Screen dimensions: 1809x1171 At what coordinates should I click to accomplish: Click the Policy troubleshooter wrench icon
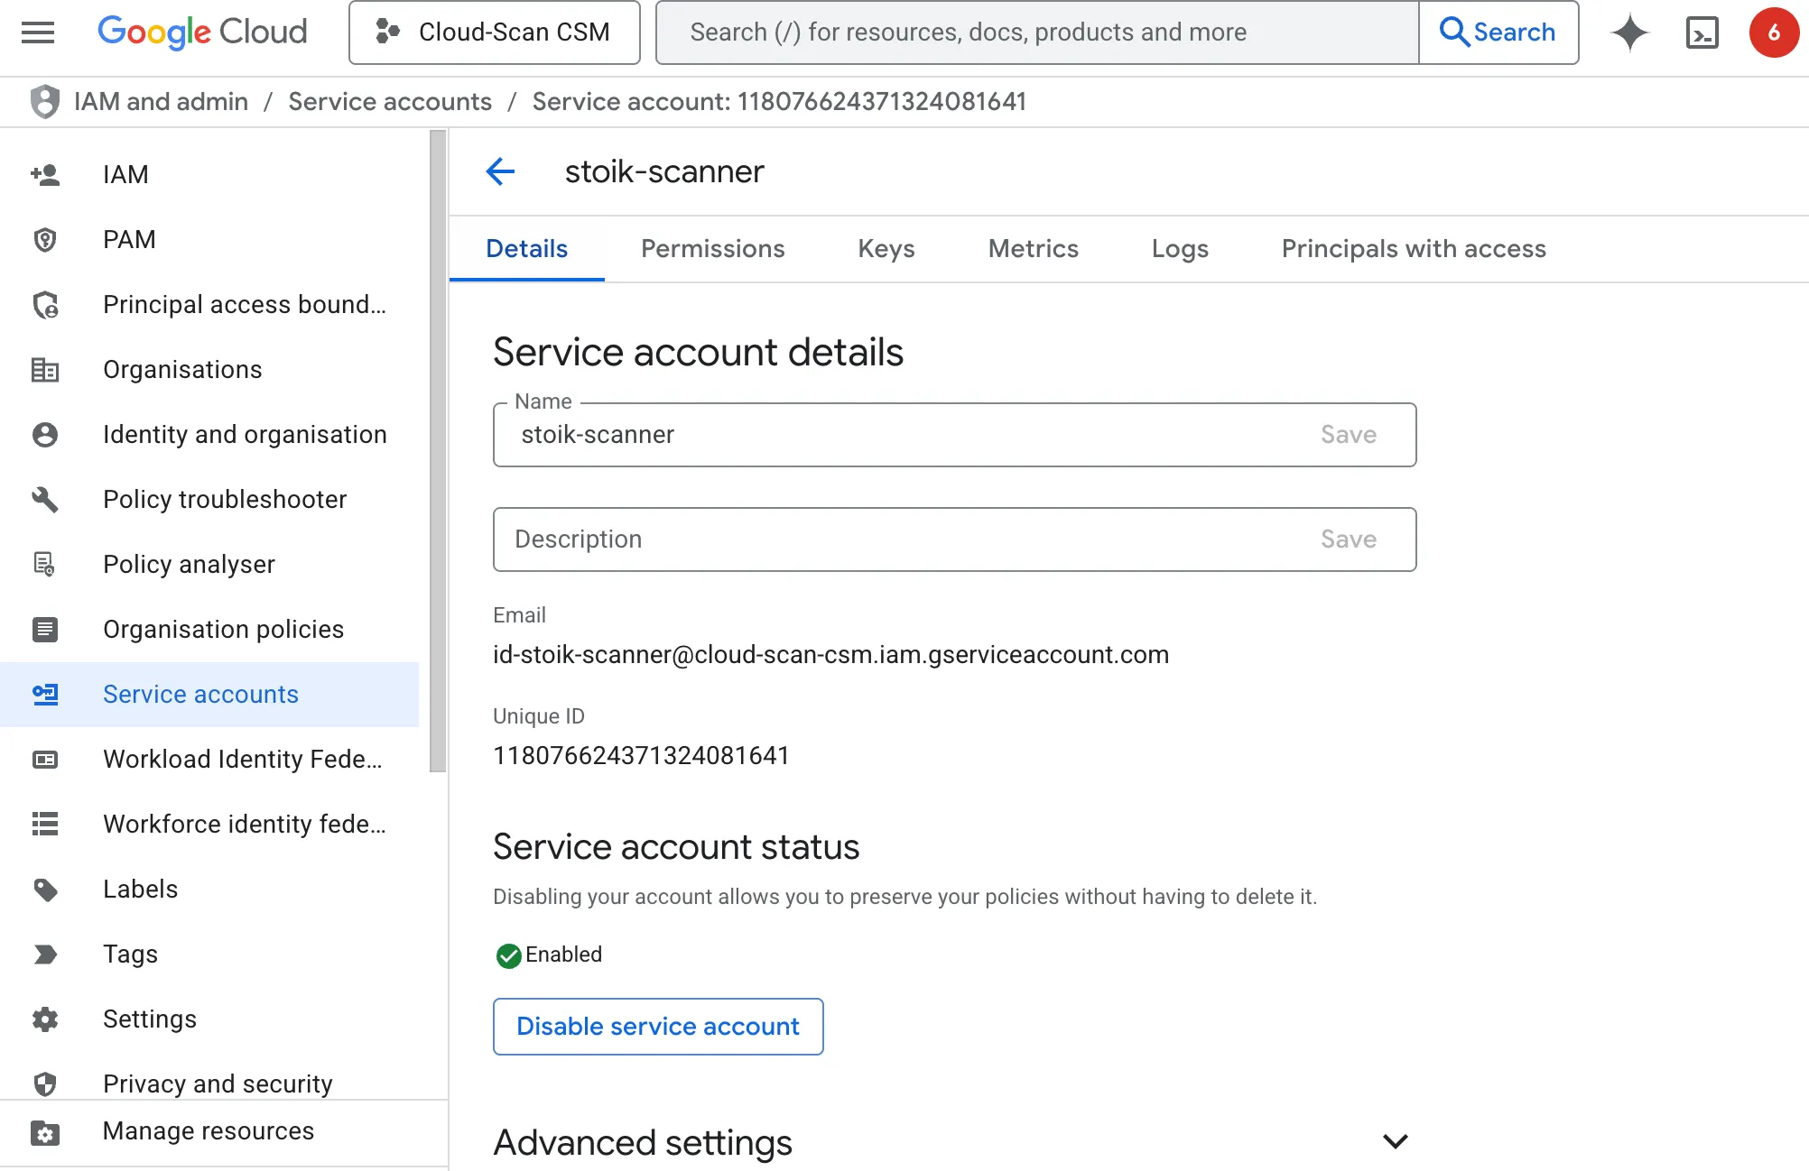pos(45,499)
